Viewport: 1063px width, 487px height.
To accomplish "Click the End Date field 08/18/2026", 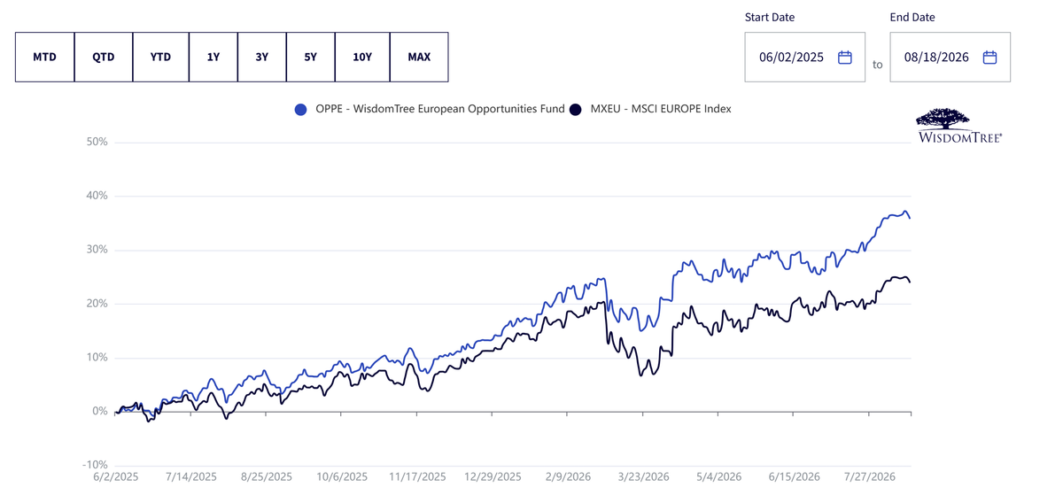I will 950,58.
